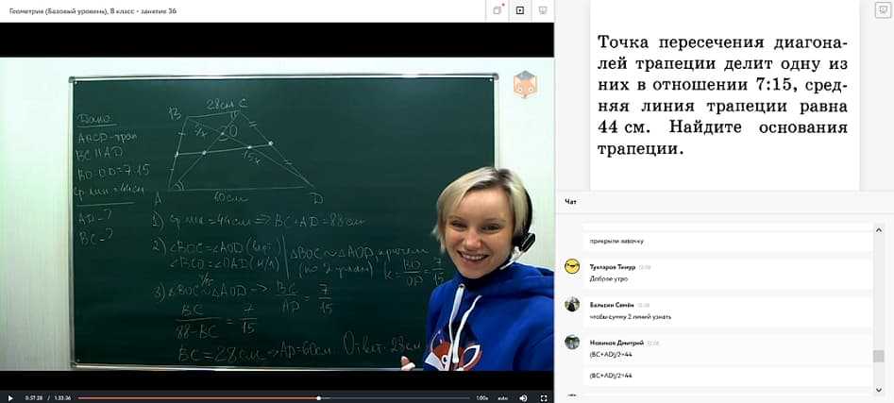This screenshot has height=403, width=894.
Task: Click Тухпаров Тимур's sunglasses emoji avatar
Action: coord(572,268)
